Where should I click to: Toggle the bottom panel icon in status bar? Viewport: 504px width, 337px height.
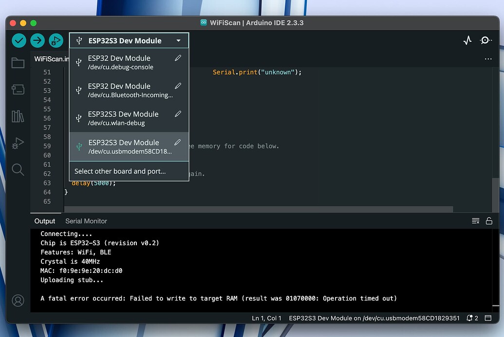[488, 318]
